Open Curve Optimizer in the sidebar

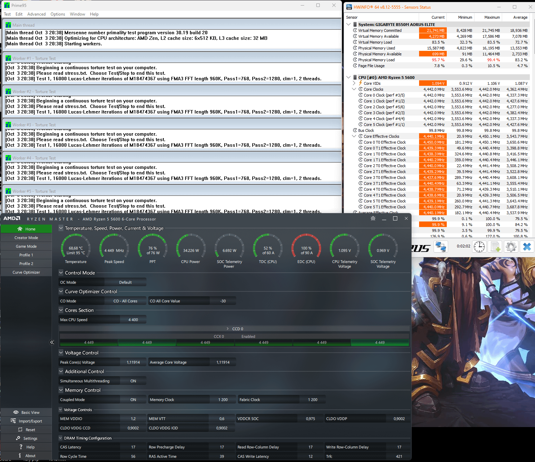26,272
